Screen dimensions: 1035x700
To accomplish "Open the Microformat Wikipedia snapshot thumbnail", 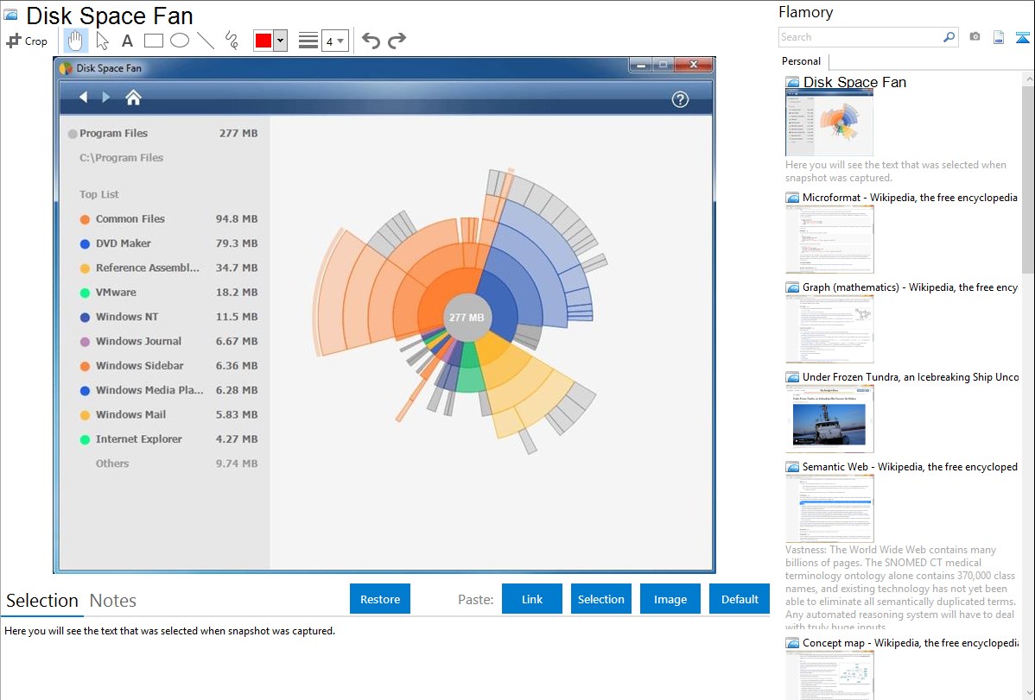I will [829, 239].
